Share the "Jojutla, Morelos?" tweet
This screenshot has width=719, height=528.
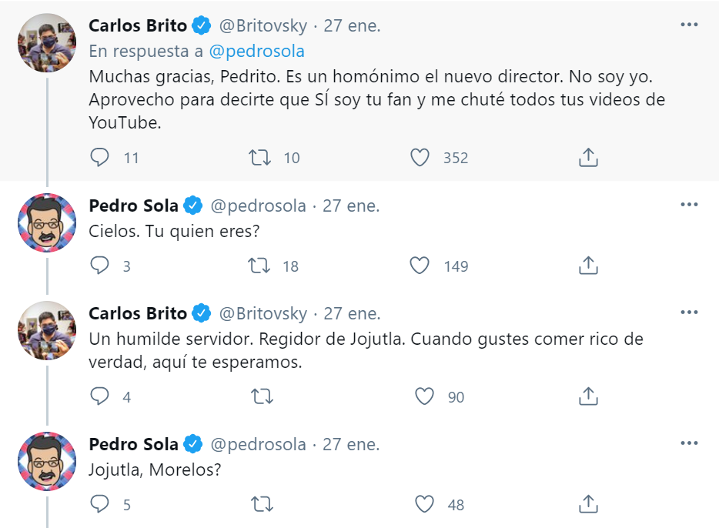click(x=588, y=505)
